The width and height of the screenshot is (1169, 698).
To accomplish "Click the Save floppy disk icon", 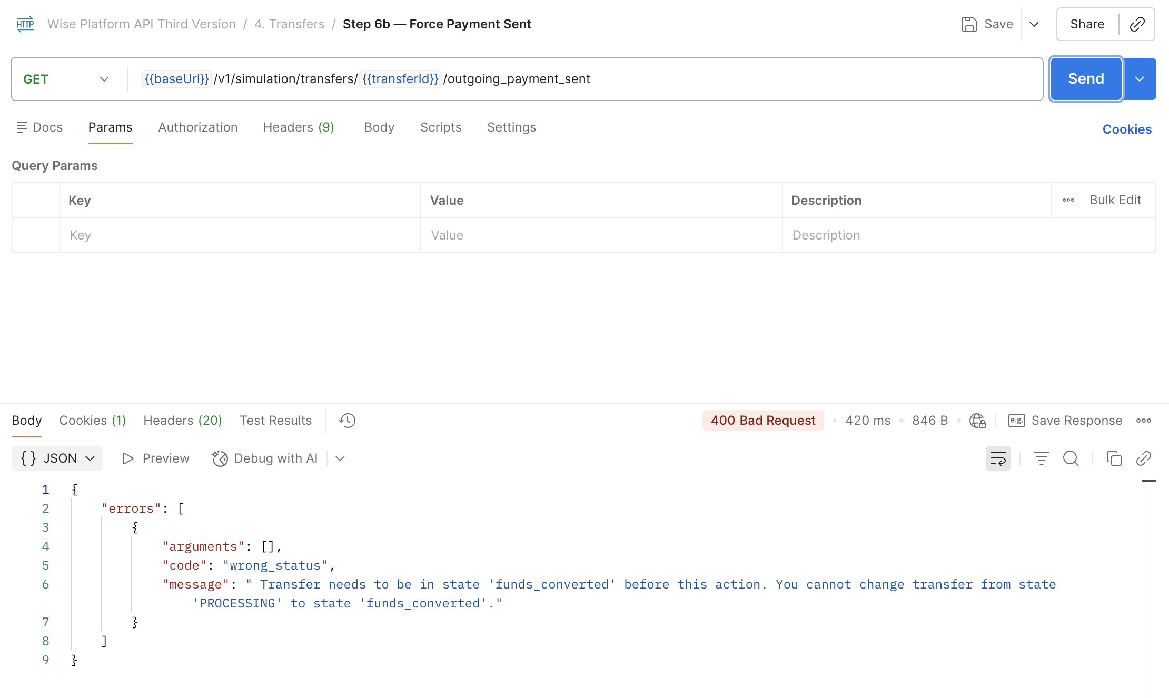I will [x=969, y=24].
